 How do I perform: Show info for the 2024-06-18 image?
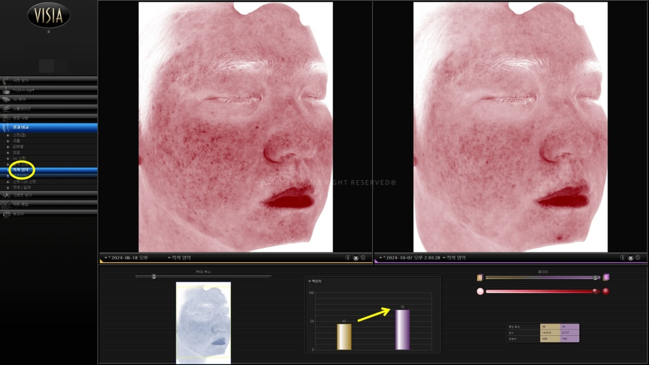[348, 258]
